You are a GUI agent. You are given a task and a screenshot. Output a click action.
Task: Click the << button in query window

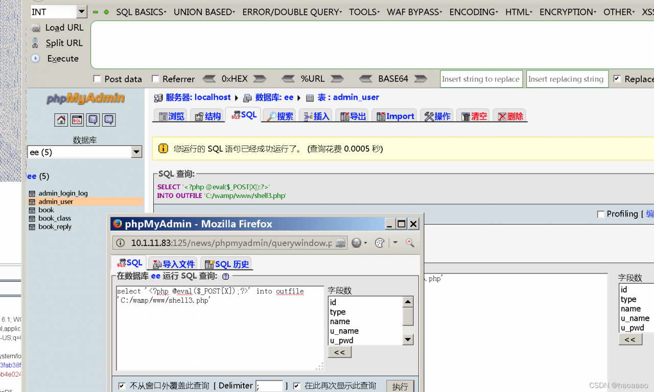click(340, 352)
